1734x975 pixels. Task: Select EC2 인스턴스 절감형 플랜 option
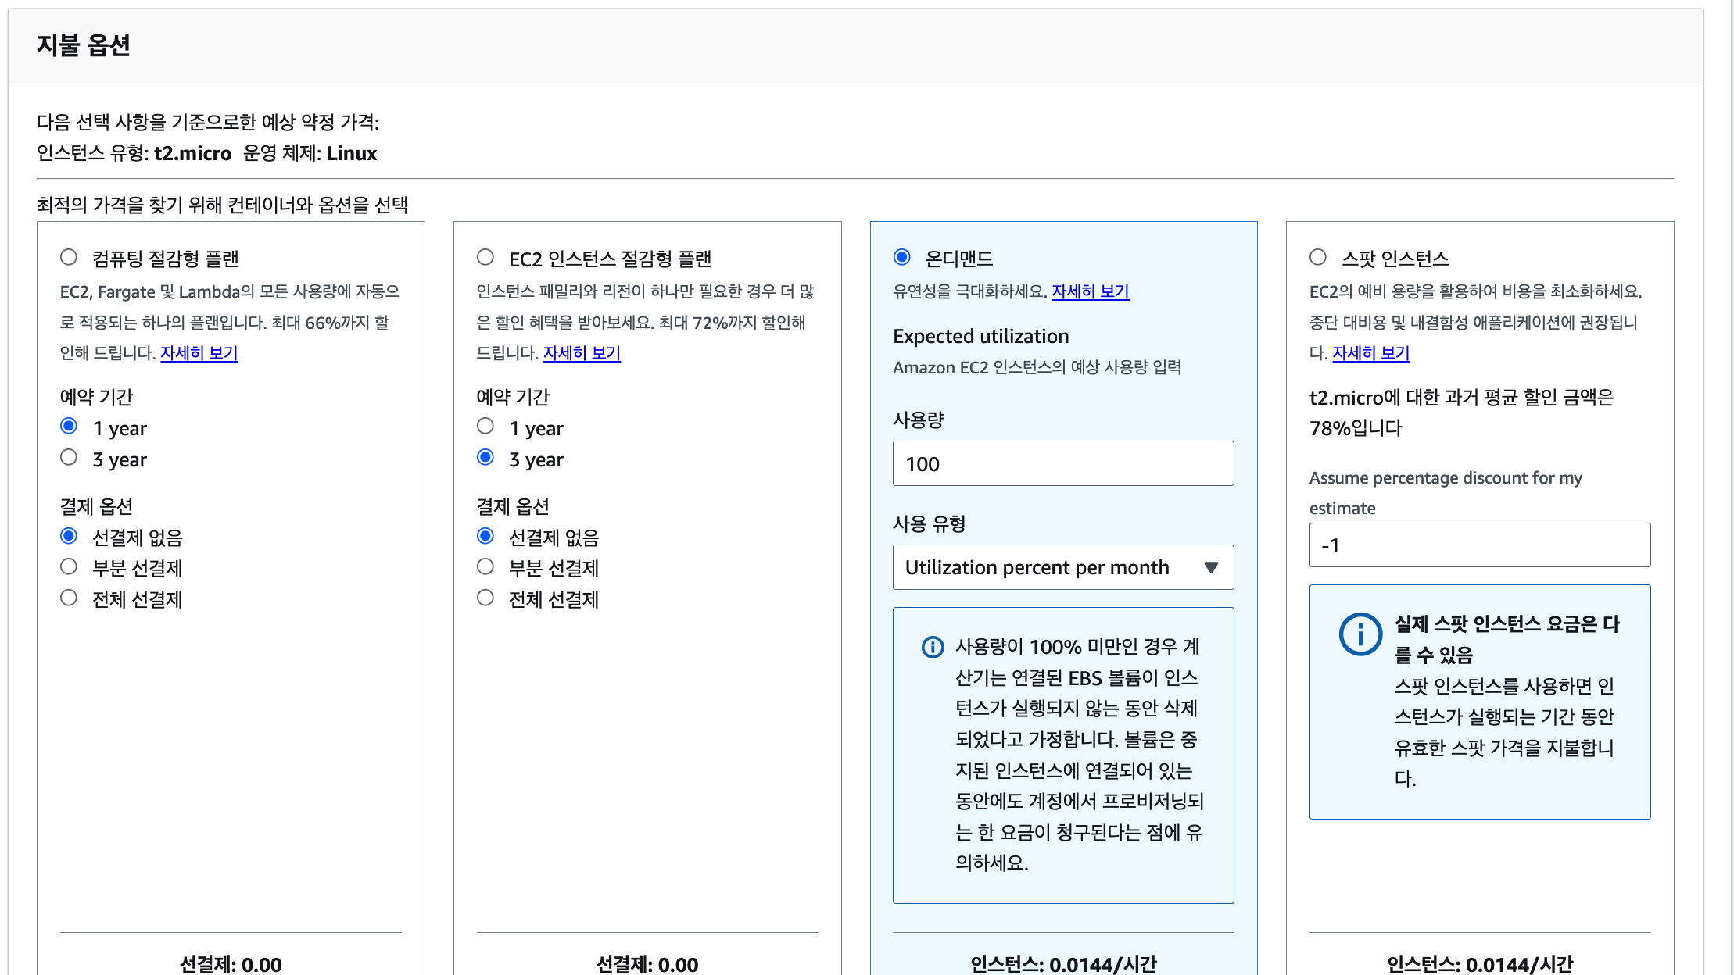tap(485, 257)
